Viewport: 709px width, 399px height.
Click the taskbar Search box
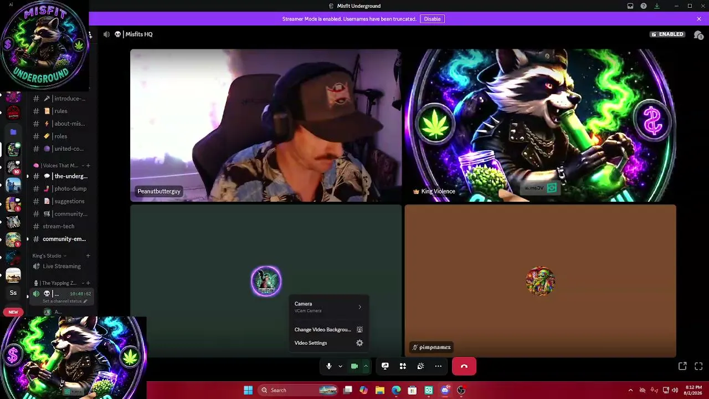click(298, 390)
